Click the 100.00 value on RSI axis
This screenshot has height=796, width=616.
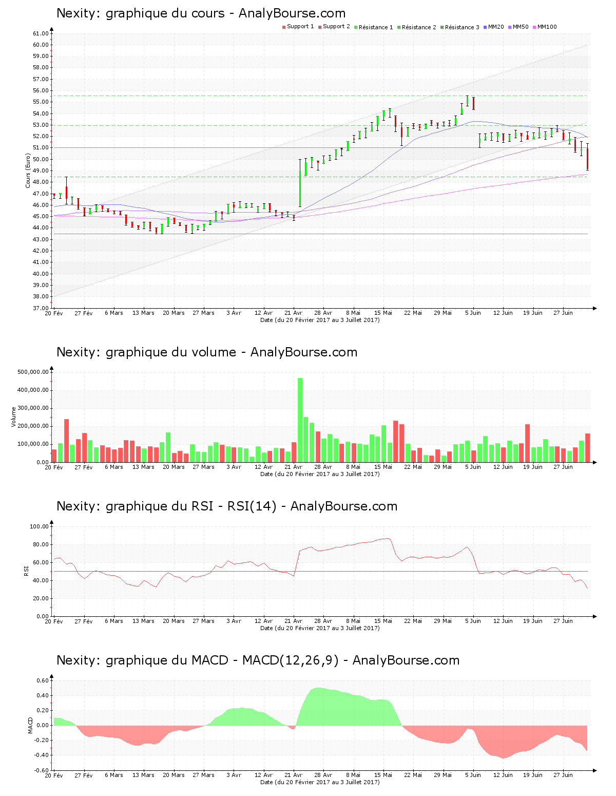pos(39,526)
